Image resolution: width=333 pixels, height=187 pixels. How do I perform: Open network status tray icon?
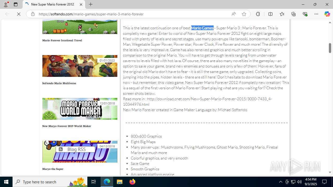[293, 182]
